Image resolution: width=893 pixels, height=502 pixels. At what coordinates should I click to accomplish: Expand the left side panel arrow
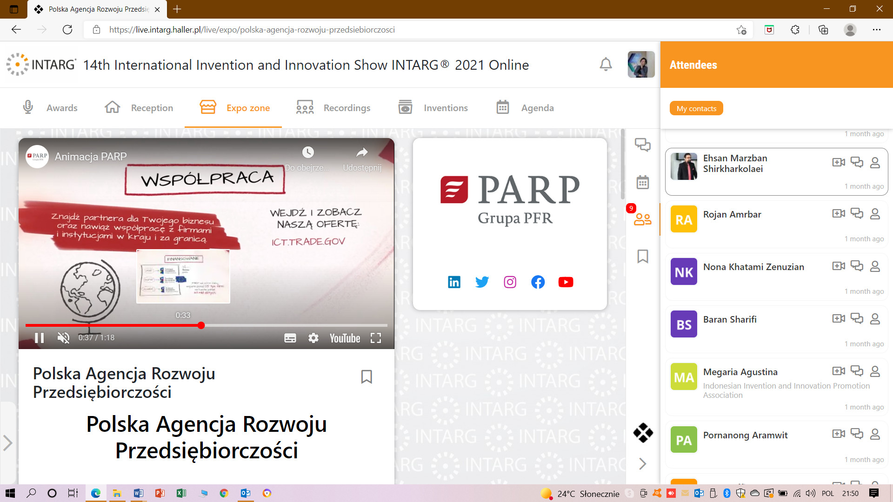tap(7, 443)
